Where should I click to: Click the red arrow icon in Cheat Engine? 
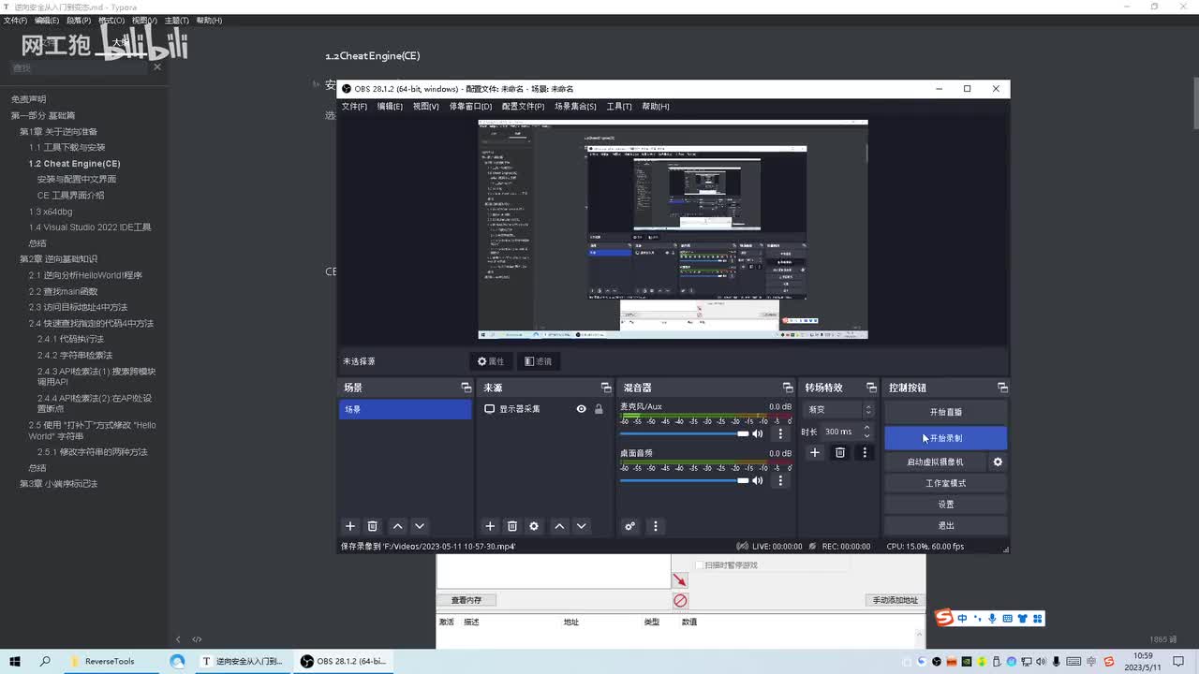coord(680,580)
